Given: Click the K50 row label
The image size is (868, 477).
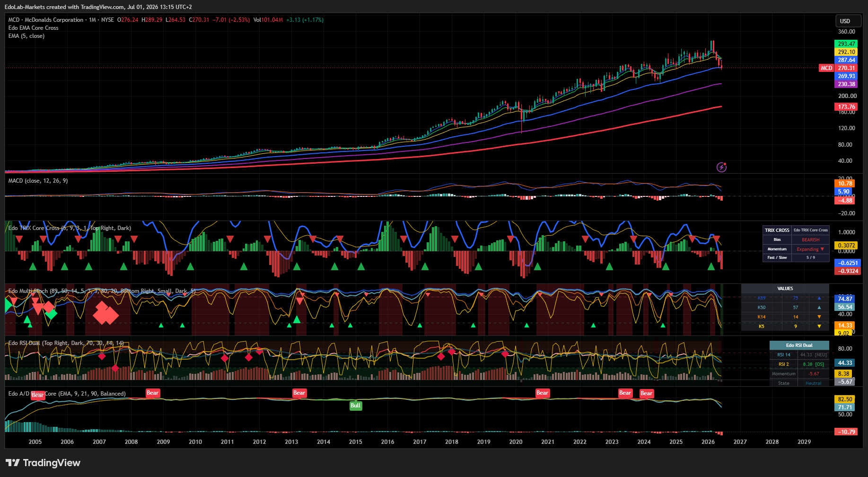Looking at the screenshot, I should pyautogui.click(x=762, y=308).
